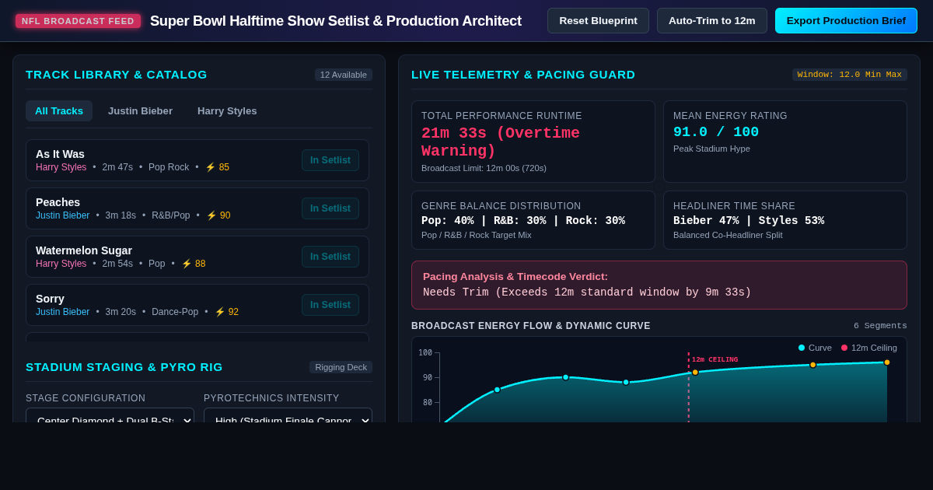The height and width of the screenshot is (490, 933).
Task: Click the Justin Bieber artist label on Sorry
Action: point(63,312)
